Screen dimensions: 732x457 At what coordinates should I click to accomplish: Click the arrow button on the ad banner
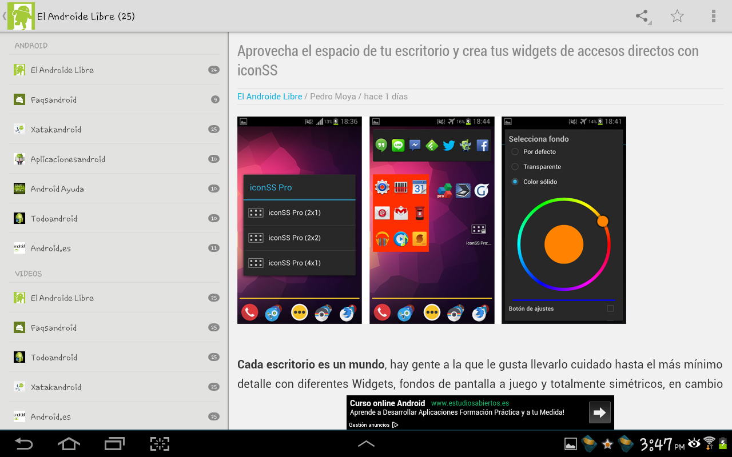tap(600, 412)
